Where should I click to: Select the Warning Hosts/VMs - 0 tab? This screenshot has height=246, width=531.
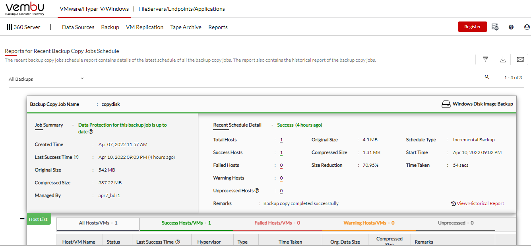click(369, 223)
